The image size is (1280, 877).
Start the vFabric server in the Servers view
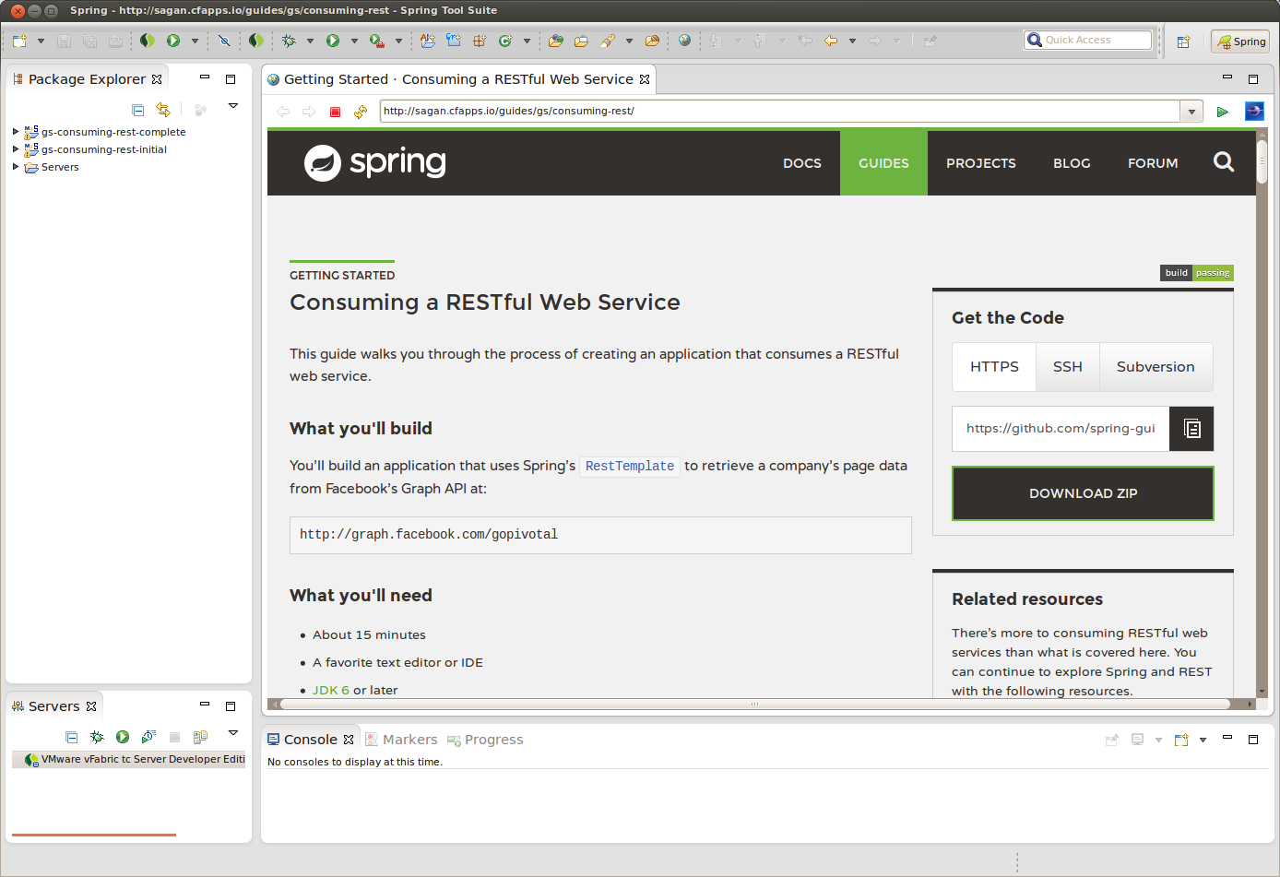(x=123, y=737)
